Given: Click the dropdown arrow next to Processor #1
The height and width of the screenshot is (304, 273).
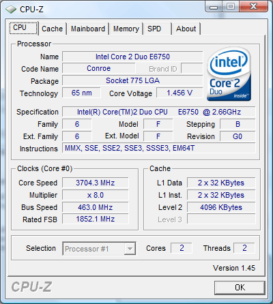Looking at the screenshot, I should [x=130, y=249].
